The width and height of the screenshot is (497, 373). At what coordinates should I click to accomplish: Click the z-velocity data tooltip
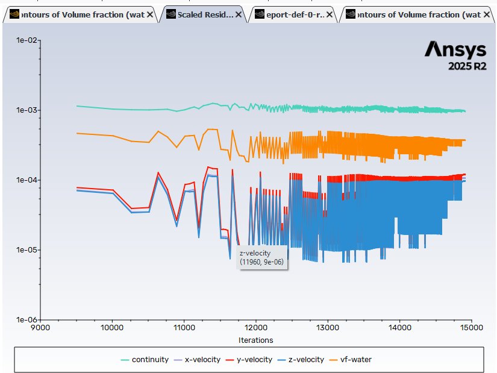(261, 258)
